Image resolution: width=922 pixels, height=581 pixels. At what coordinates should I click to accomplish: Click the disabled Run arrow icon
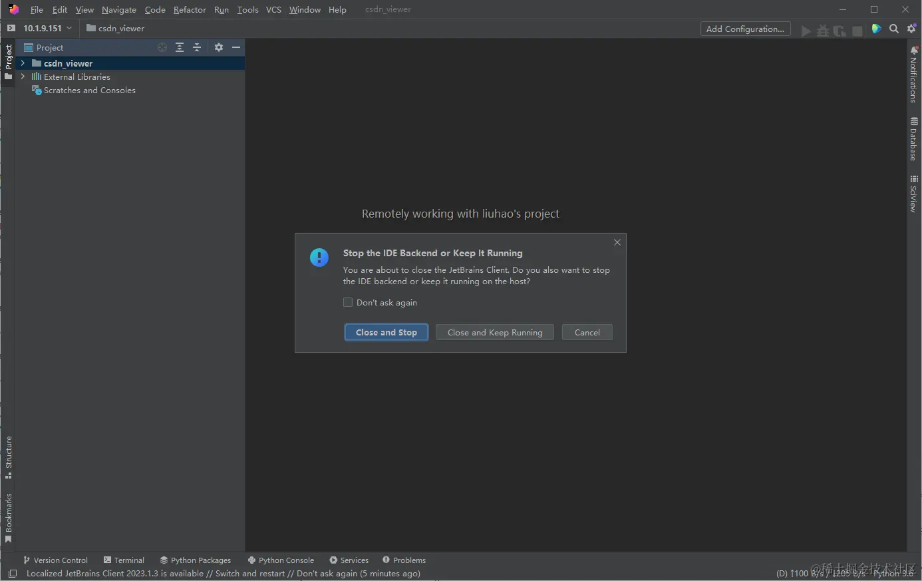click(x=806, y=31)
